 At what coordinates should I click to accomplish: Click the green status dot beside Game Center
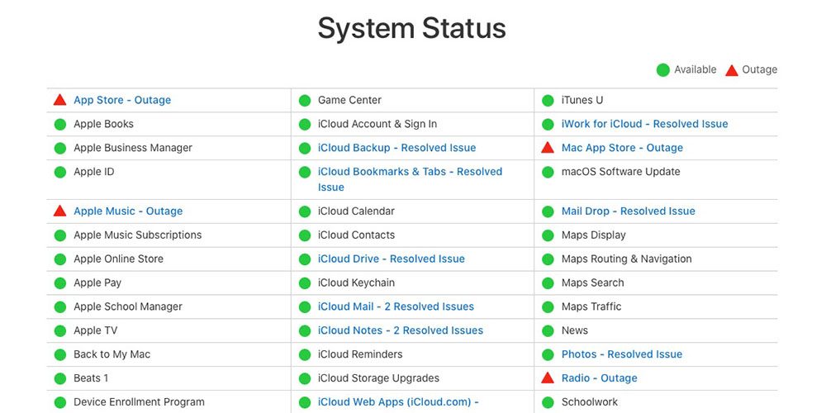point(304,101)
